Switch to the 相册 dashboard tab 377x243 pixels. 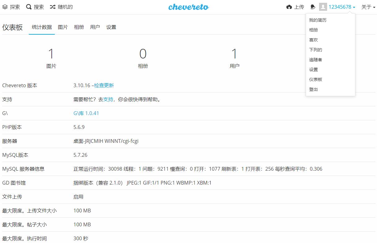coord(79,27)
